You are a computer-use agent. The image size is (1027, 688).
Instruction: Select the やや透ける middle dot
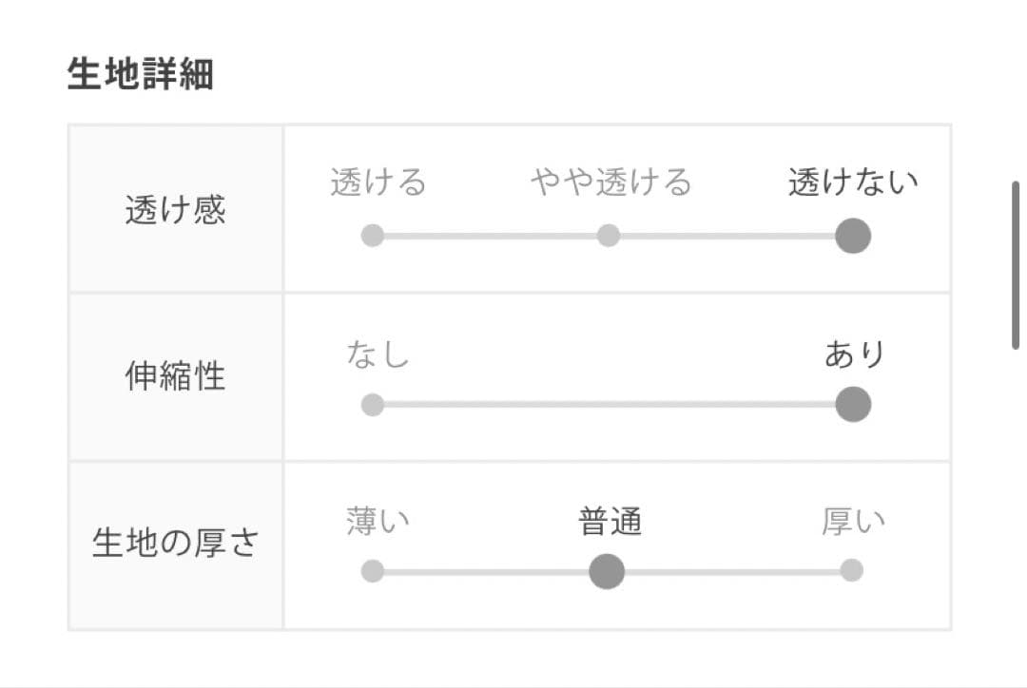608,236
